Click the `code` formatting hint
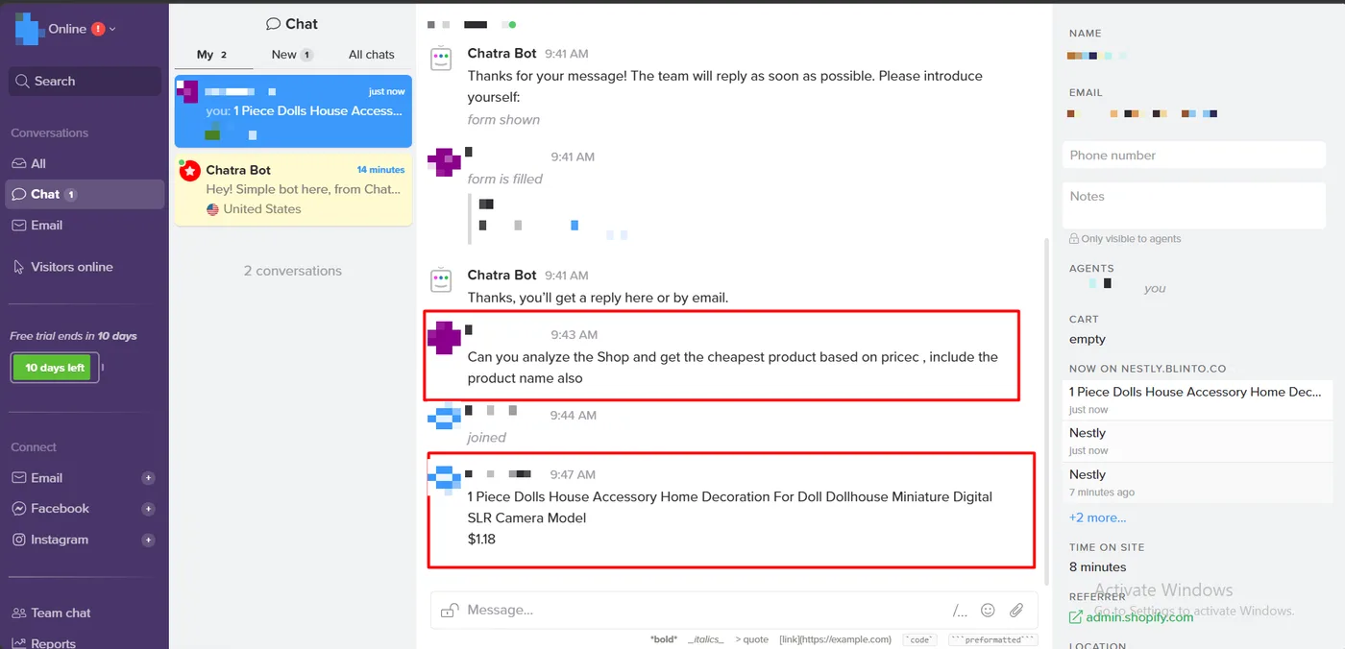 click(x=920, y=639)
